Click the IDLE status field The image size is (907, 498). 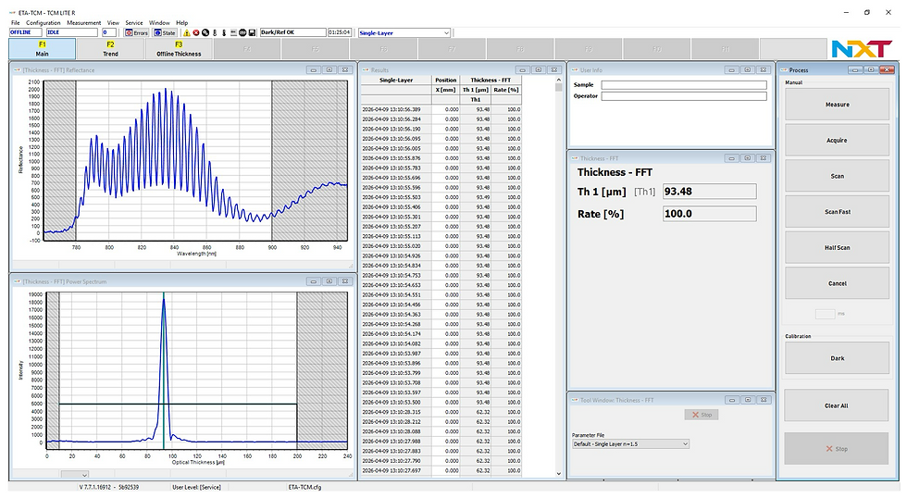point(72,33)
